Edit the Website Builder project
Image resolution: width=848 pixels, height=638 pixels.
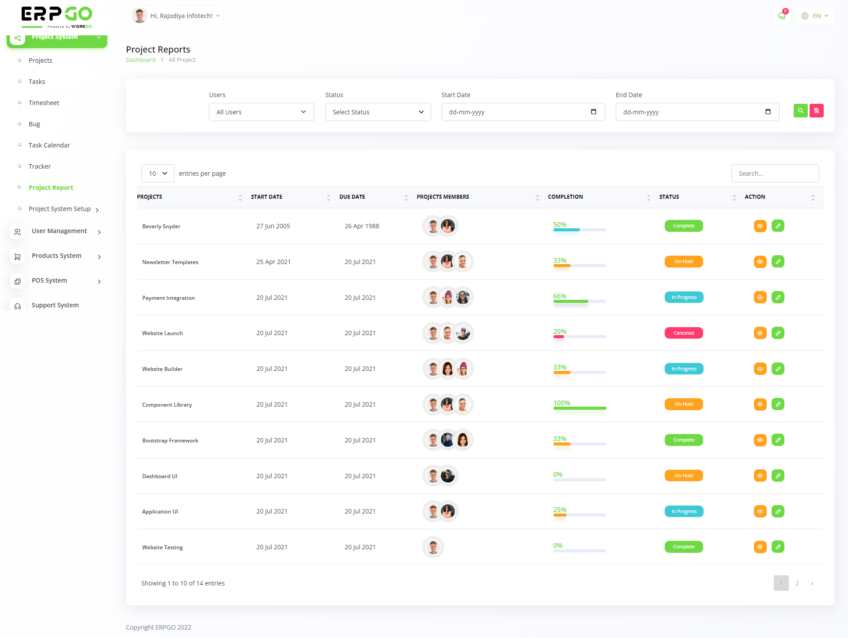point(778,369)
